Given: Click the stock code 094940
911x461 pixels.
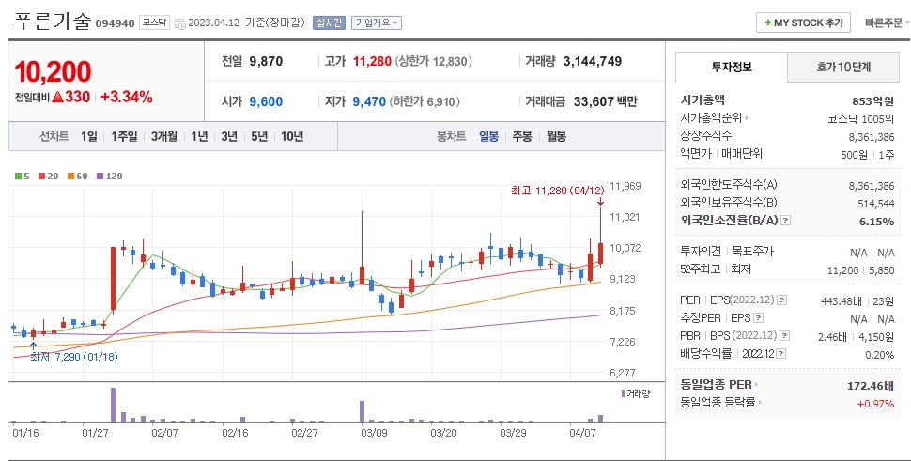Looking at the screenshot, I should tap(115, 23).
